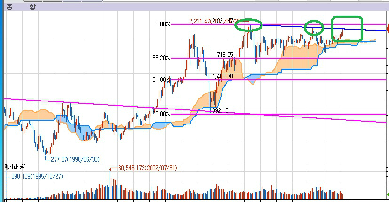This screenshot has height=202, width=389.
Task: Select the dark blue descending resistance line
Action: (x=329, y=28)
